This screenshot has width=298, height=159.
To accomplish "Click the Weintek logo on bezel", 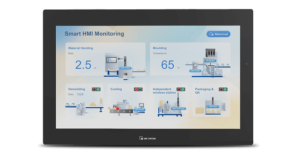I will pos(148,138).
